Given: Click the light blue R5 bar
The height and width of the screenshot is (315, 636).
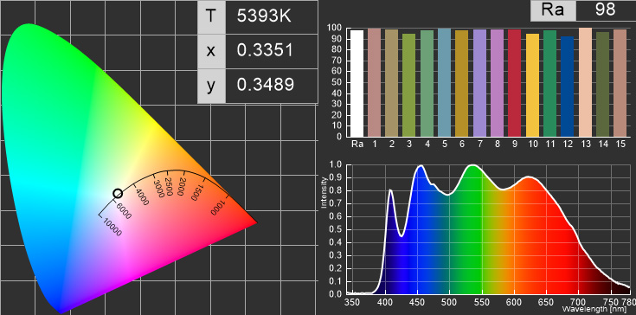Looking at the screenshot, I should [445, 82].
